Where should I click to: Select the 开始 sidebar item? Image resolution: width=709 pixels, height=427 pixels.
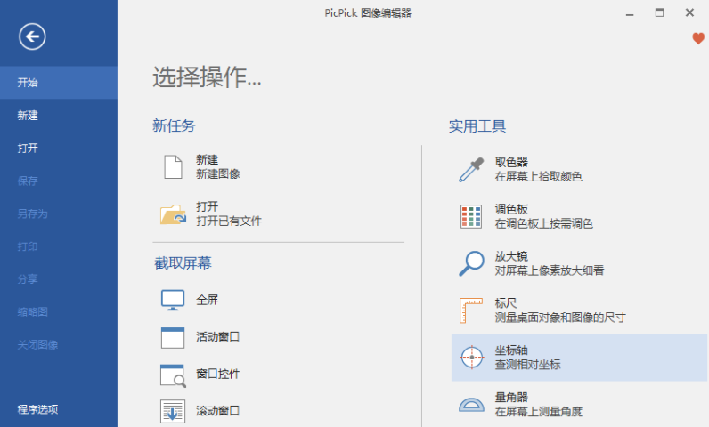[59, 83]
